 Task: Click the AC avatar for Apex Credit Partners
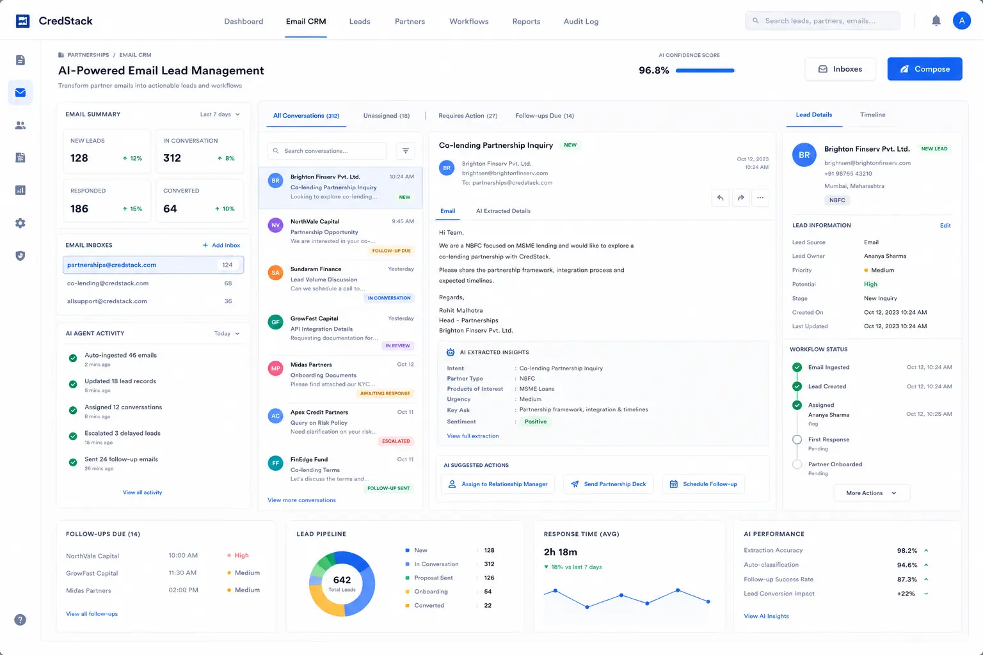(x=276, y=416)
